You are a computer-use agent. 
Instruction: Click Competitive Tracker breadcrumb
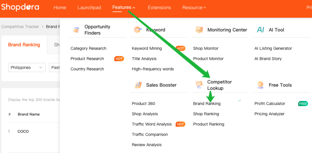20,27
